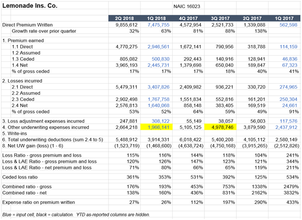Select blue input cell 7,475,755
Viewport: 302px width, 220px height.
coord(158,25)
